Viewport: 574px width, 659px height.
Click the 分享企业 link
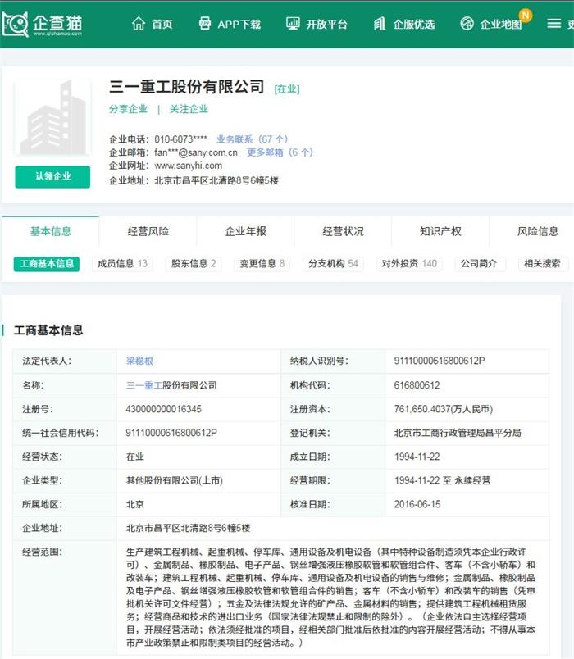click(128, 109)
